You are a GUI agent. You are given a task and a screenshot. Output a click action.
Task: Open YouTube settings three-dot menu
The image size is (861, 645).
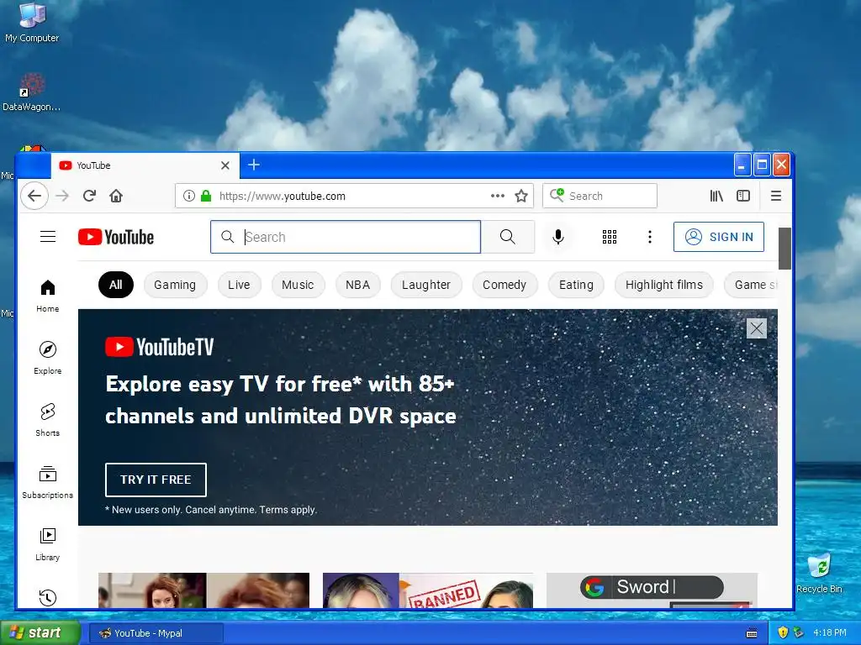click(x=650, y=237)
